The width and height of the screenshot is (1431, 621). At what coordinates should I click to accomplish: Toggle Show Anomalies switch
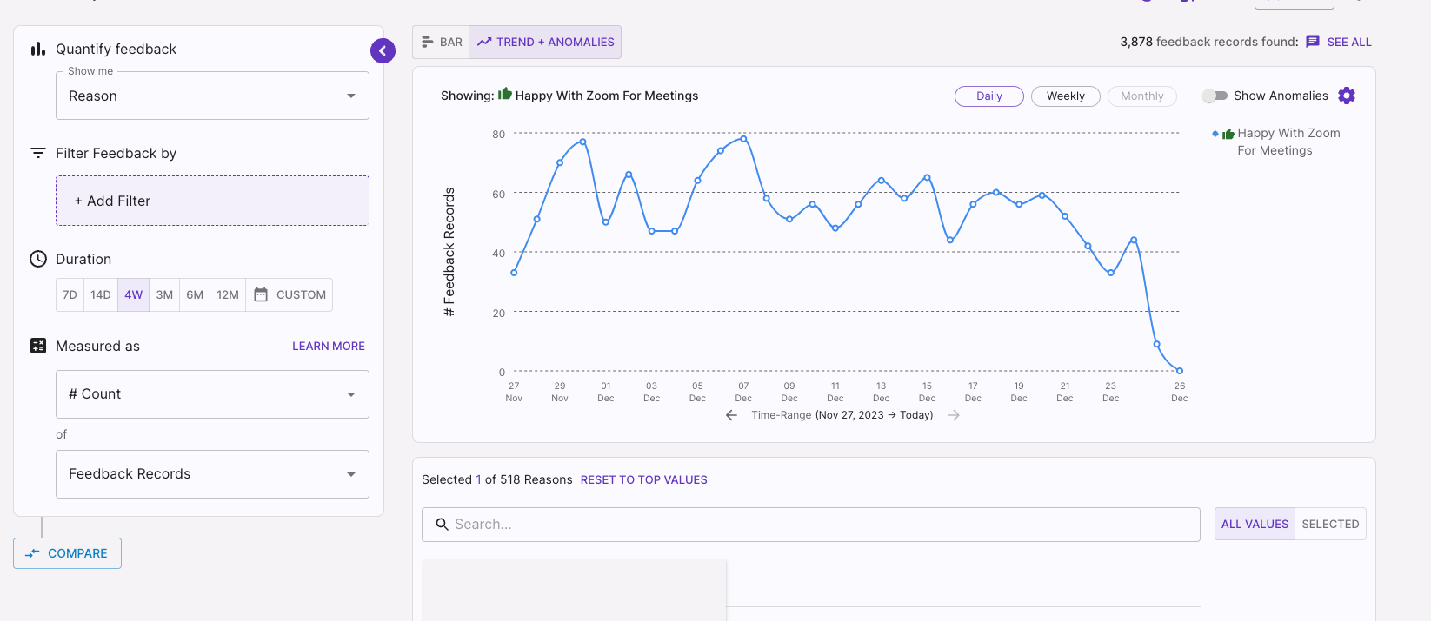[1215, 96]
